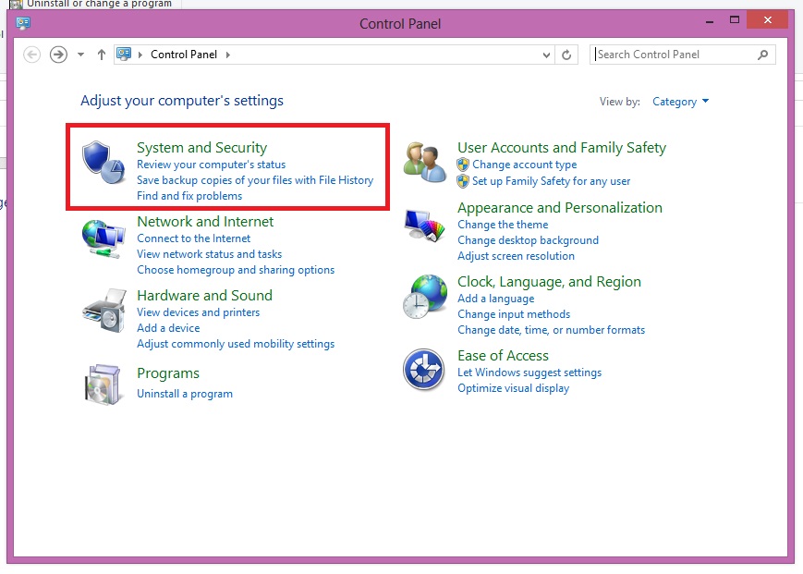Click Change desktop background link
The height and width of the screenshot is (574, 803).
528,240
